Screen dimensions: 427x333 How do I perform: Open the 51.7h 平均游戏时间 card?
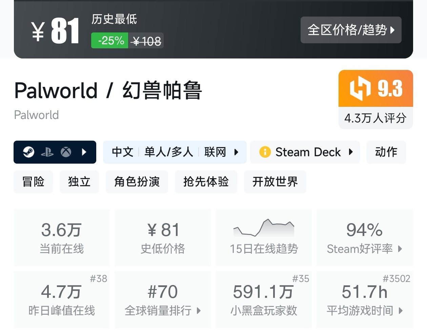coord(365,300)
